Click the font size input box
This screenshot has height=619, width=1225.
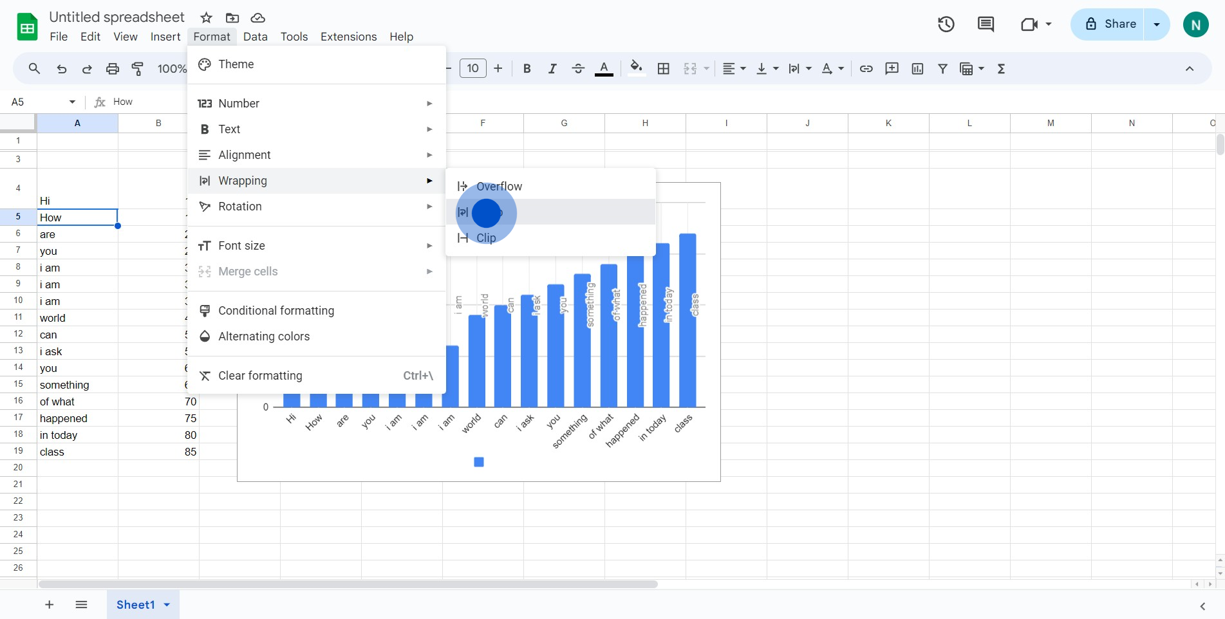point(472,69)
